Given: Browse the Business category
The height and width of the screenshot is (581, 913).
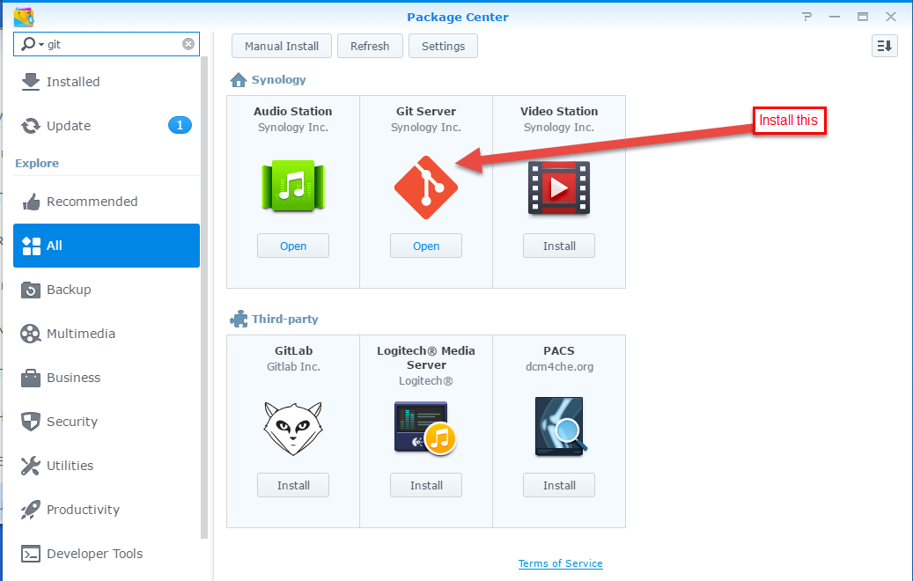Looking at the screenshot, I should tap(107, 378).
